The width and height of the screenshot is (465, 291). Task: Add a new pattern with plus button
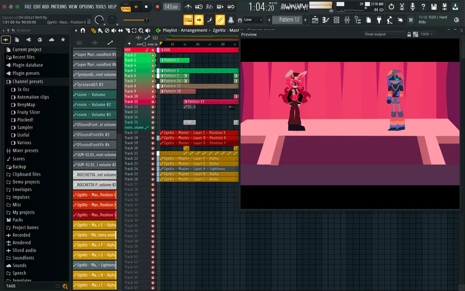(305, 20)
